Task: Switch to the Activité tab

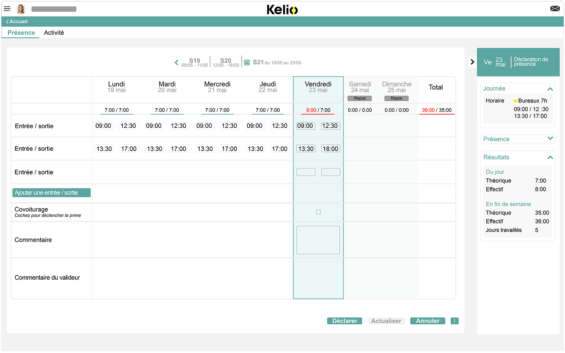Action: (54, 32)
